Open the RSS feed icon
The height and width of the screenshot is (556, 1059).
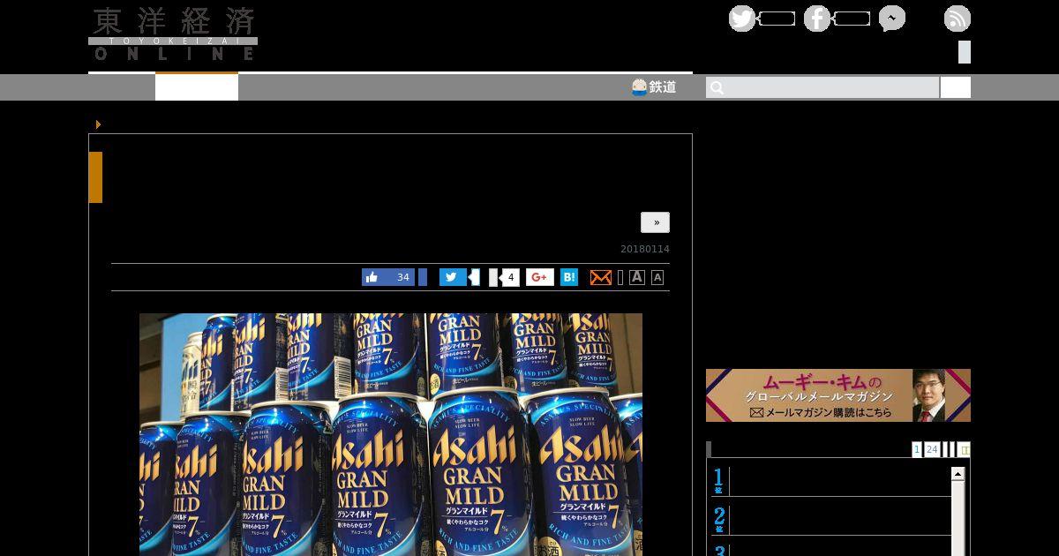958,19
